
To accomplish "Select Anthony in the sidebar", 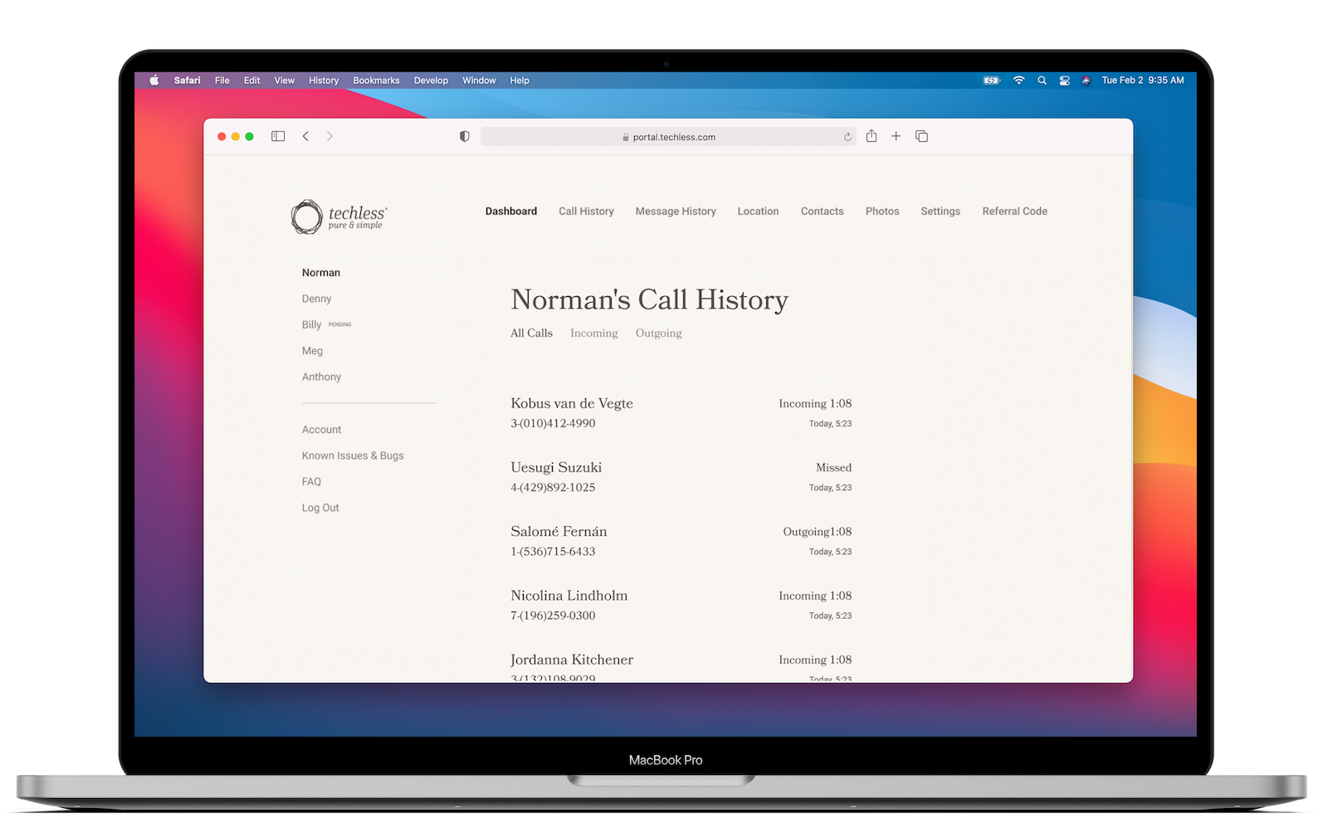I will (321, 377).
